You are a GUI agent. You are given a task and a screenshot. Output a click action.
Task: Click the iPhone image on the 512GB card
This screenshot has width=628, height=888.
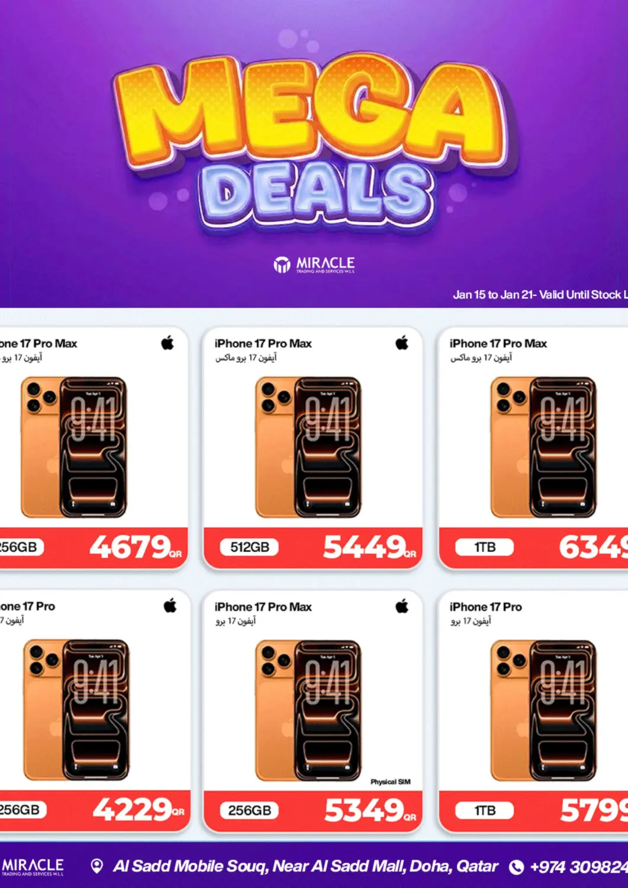coord(308,447)
